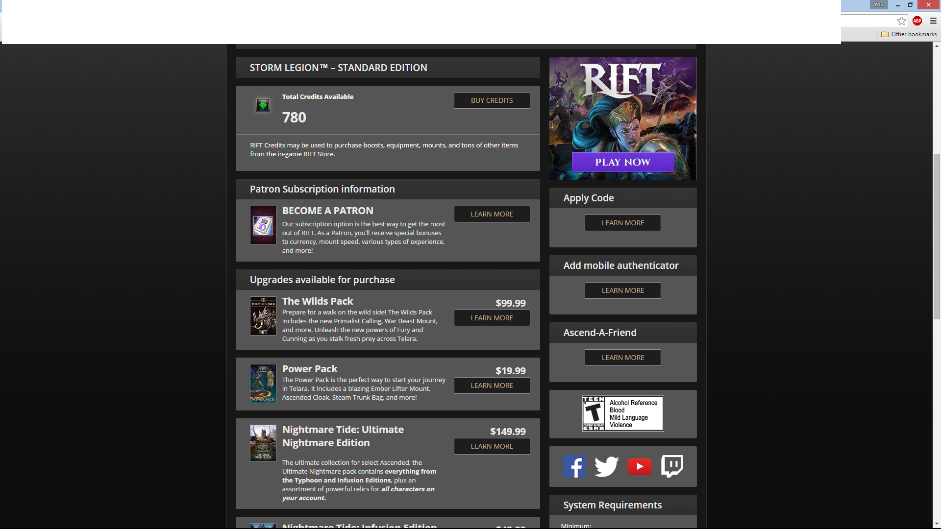The width and height of the screenshot is (941, 529).
Task: Click Learn More under Add mobile authenticator
Action: (x=623, y=290)
